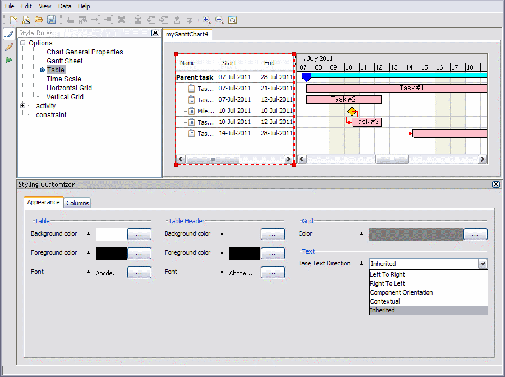Close the Styling Customizer panel
Viewport: 505px width, 377px height.
(495, 185)
